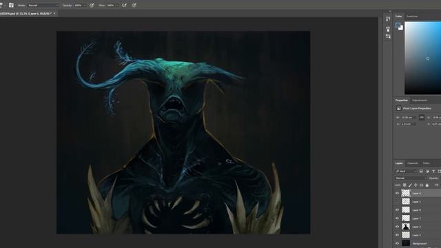Close the open document tab

pos(54,14)
